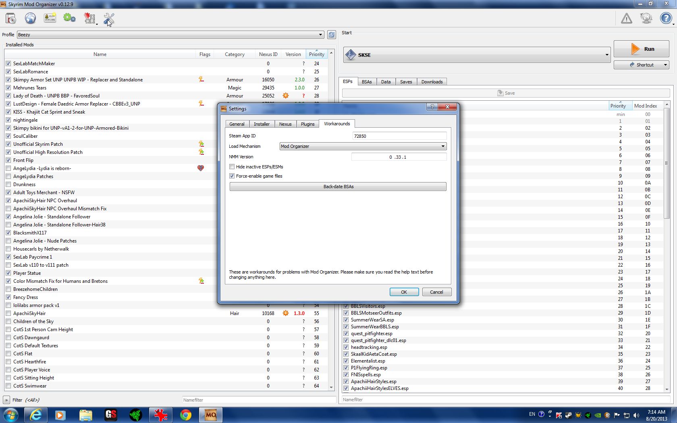Click the refresh icon beside profile dropdown
The height and width of the screenshot is (423, 677).
pos(331,35)
